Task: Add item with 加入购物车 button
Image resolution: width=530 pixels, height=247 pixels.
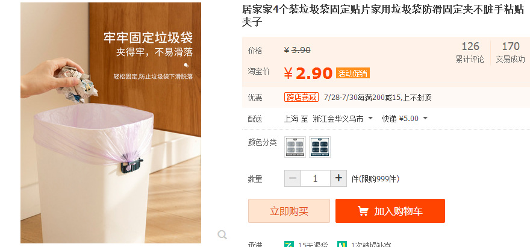Action: (390, 211)
